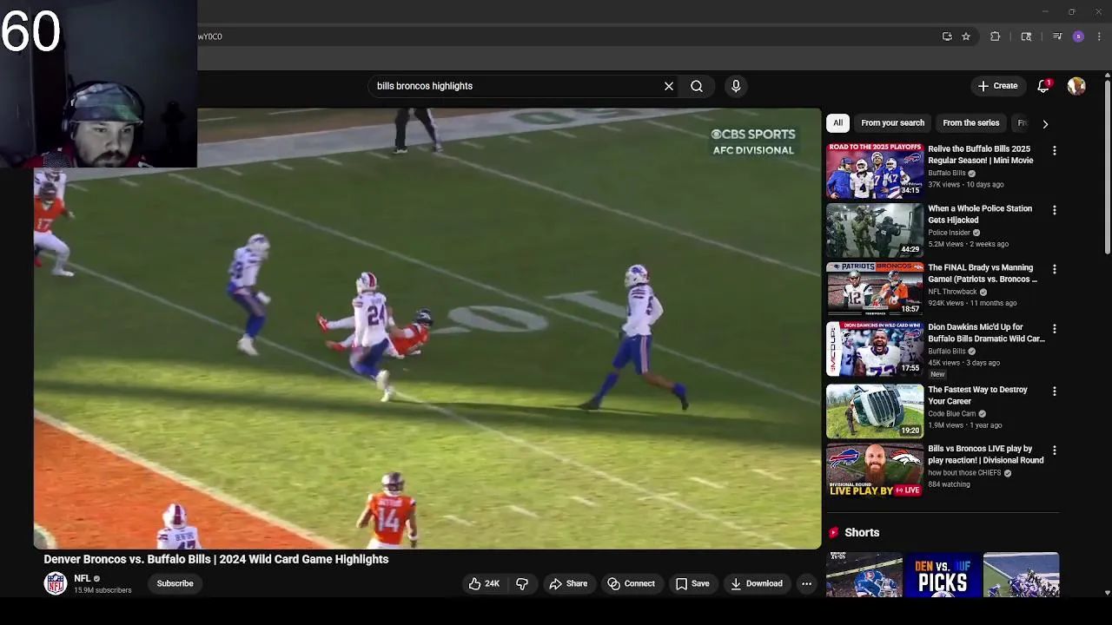Open options for The Fastest Way to Destroy video
Viewport: 1112px width, 625px height.
[x=1055, y=391]
